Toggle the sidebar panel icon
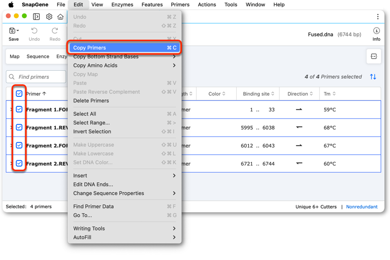The height and width of the screenshot is (260, 390). point(36,17)
